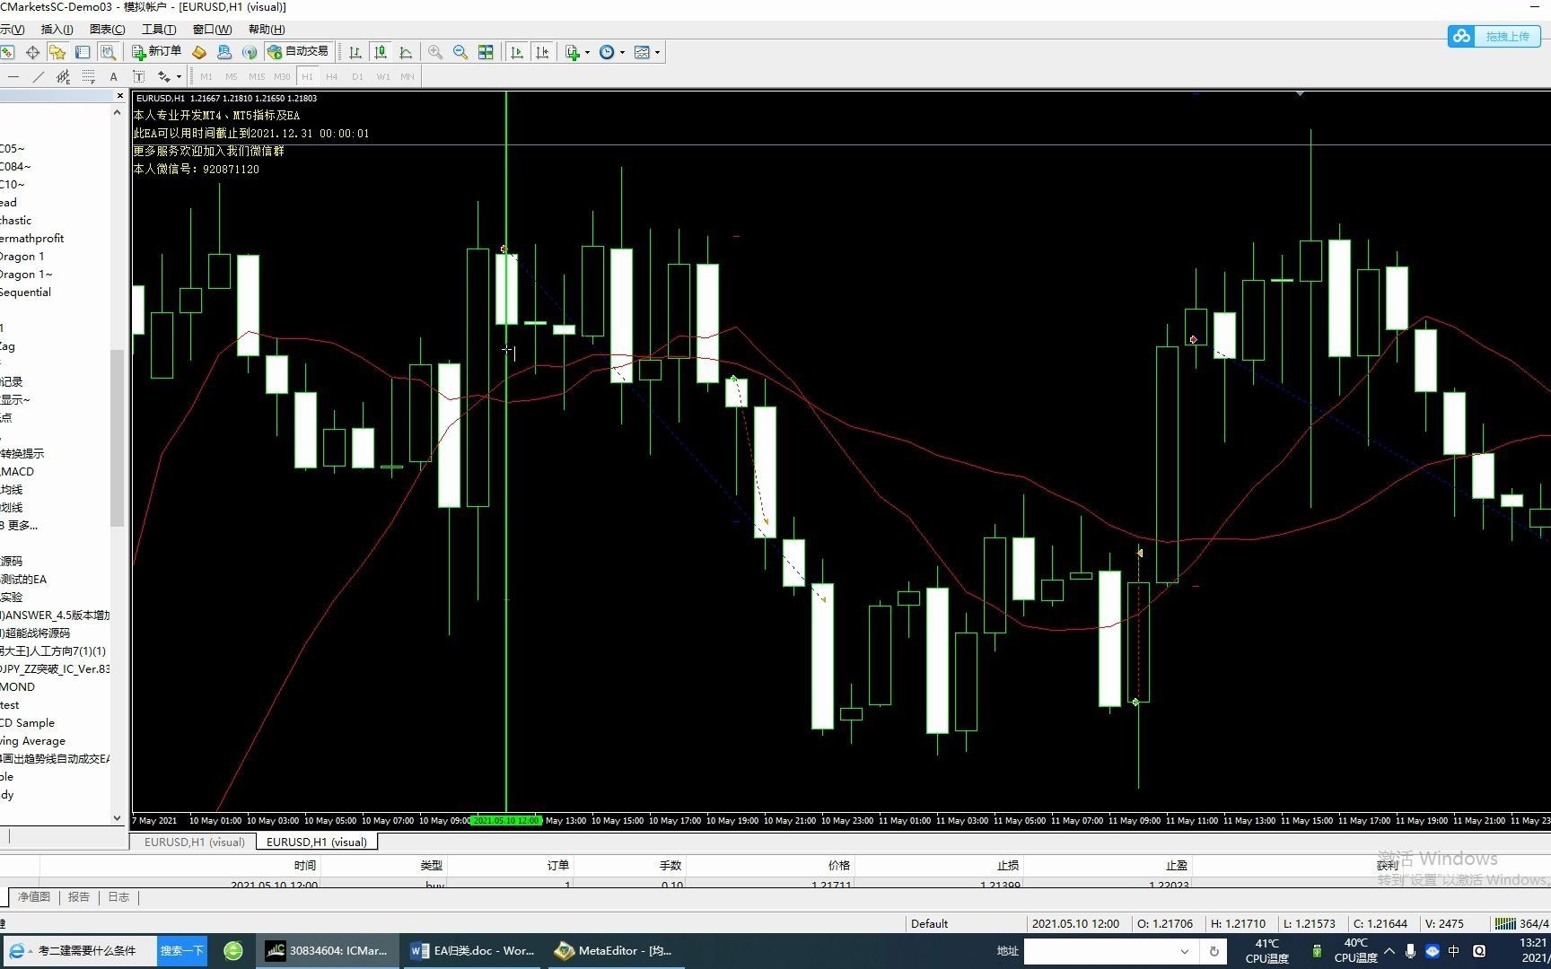The width and height of the screenshot is (1551, 969).
Task: Select the crosshair cursor tool
Action: click(32, 52)
